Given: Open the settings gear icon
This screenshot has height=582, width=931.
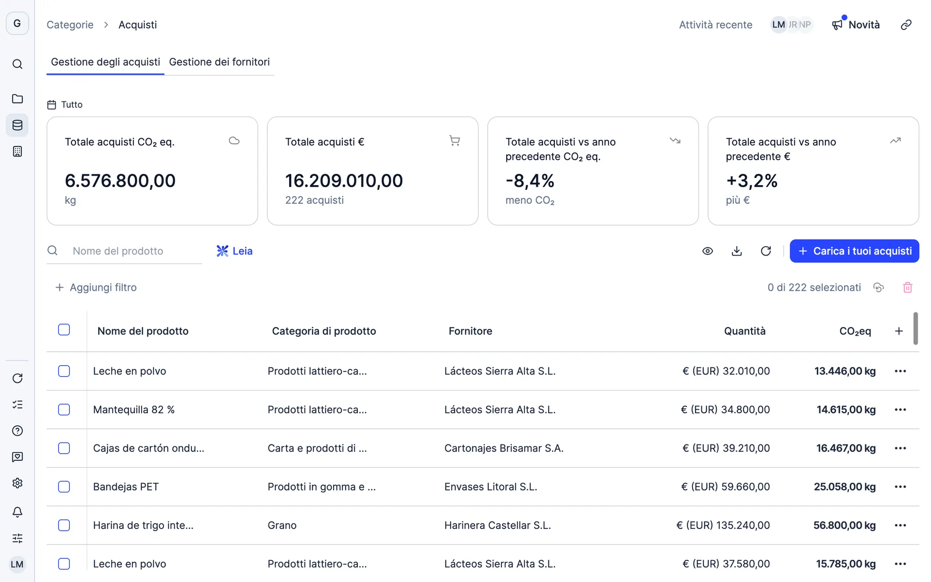Looking at the screenshot, I should point(17,483).
